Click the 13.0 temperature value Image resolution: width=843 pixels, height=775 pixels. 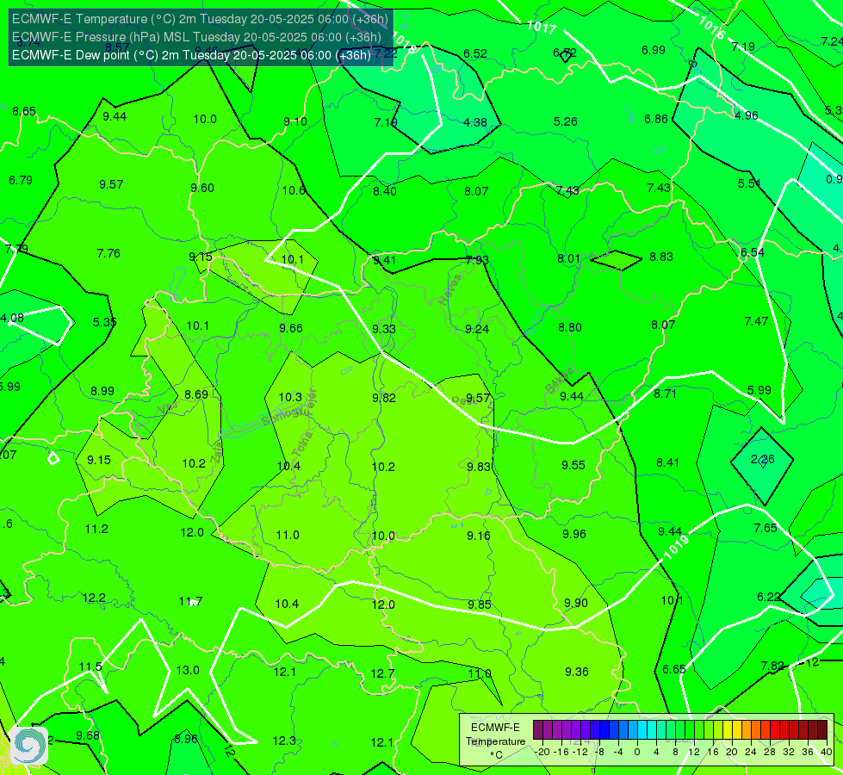pyautogui.click(x=188, y=670)
